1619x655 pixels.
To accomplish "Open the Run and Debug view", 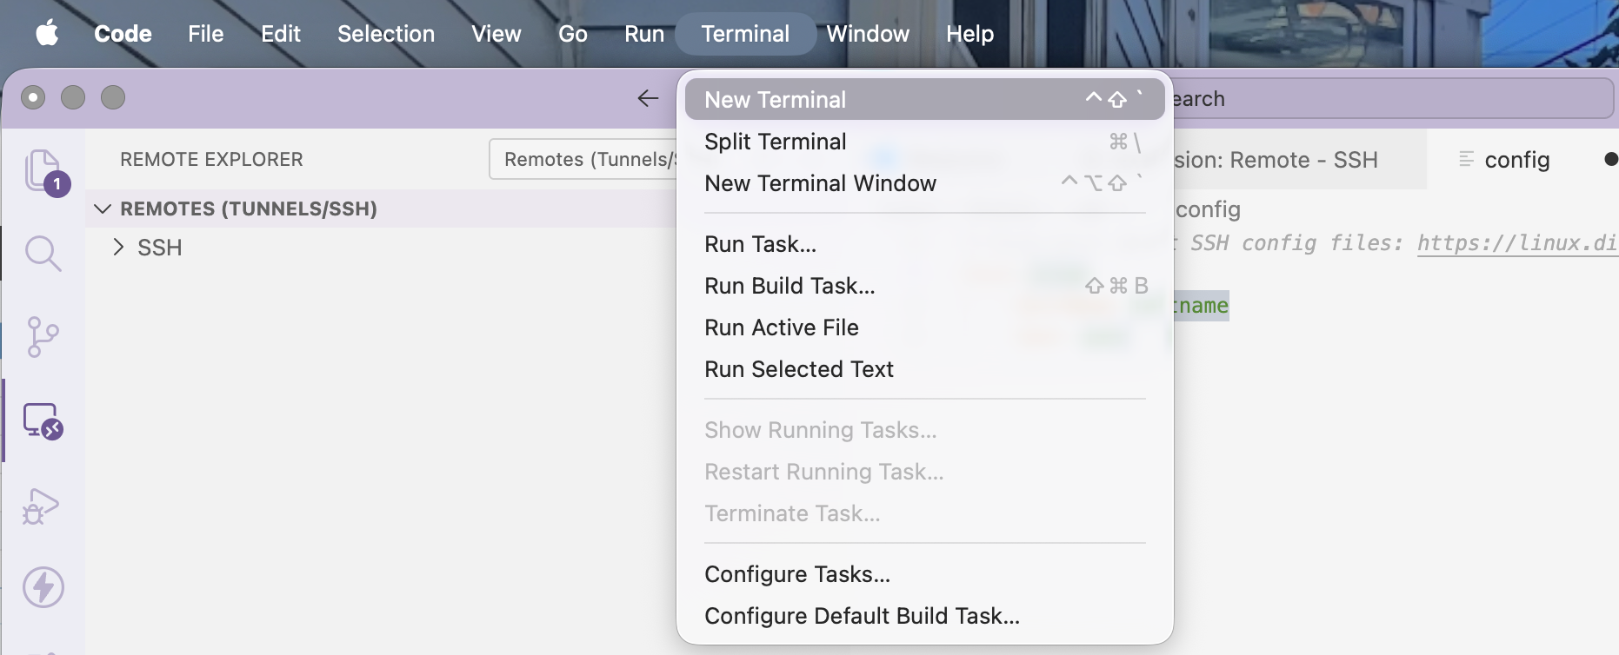I will point(41,506).
